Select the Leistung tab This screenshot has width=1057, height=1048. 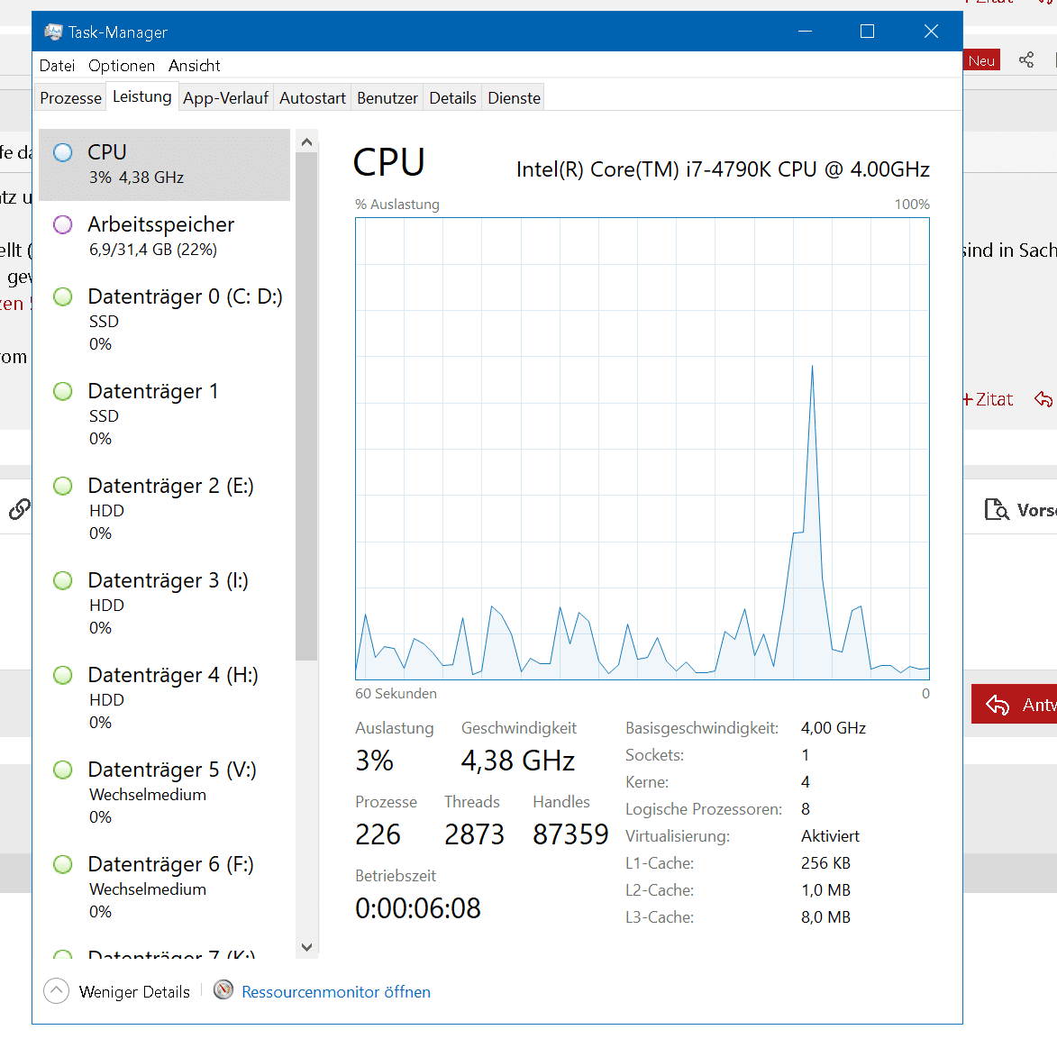pyautogui.click(x=141, y=96)
